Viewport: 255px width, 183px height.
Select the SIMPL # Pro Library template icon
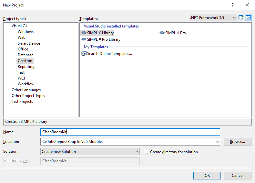84,39
